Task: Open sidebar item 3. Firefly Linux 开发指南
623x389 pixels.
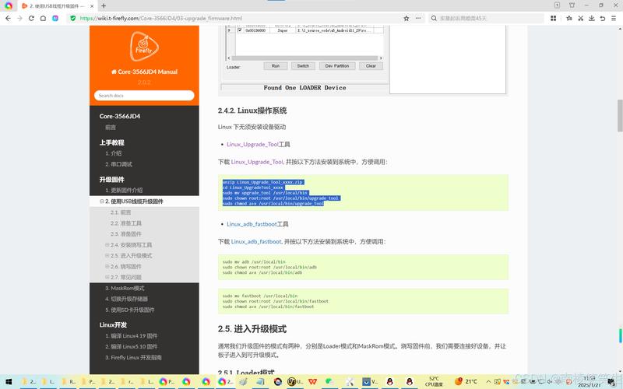Action: point(133,358)
